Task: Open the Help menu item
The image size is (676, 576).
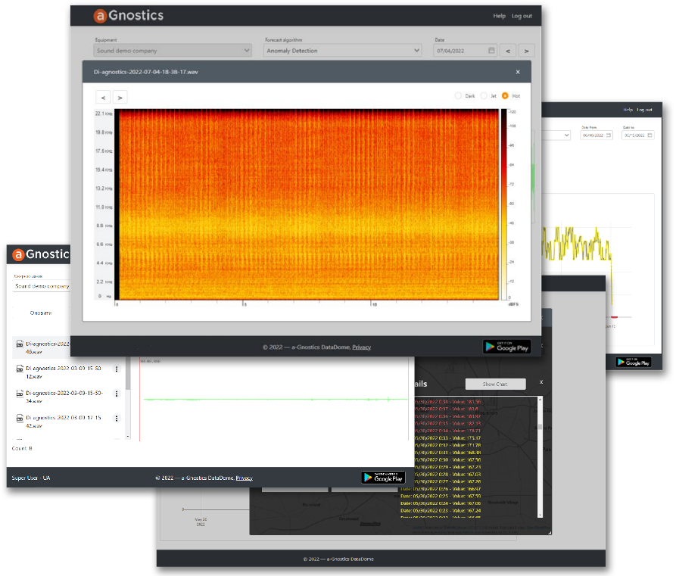Action: pyautogui.click(x=499, y=16)
